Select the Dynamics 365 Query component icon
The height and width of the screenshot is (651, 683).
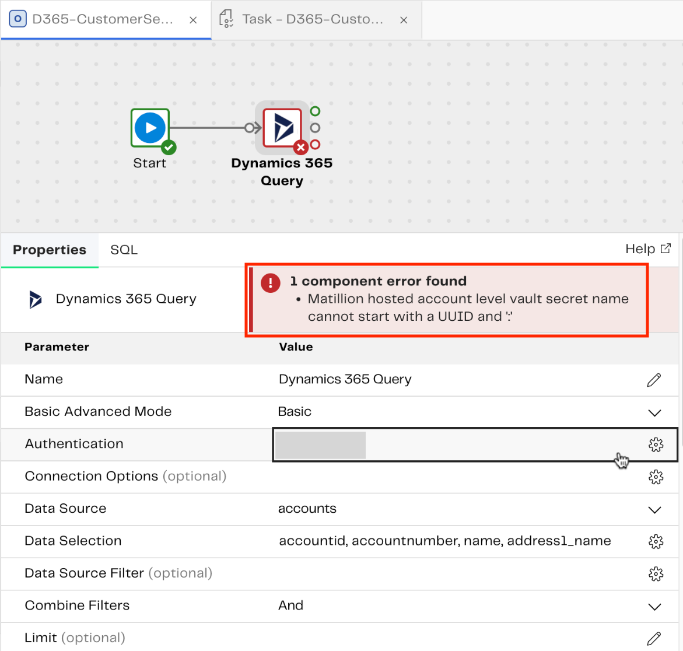(282, 128)
